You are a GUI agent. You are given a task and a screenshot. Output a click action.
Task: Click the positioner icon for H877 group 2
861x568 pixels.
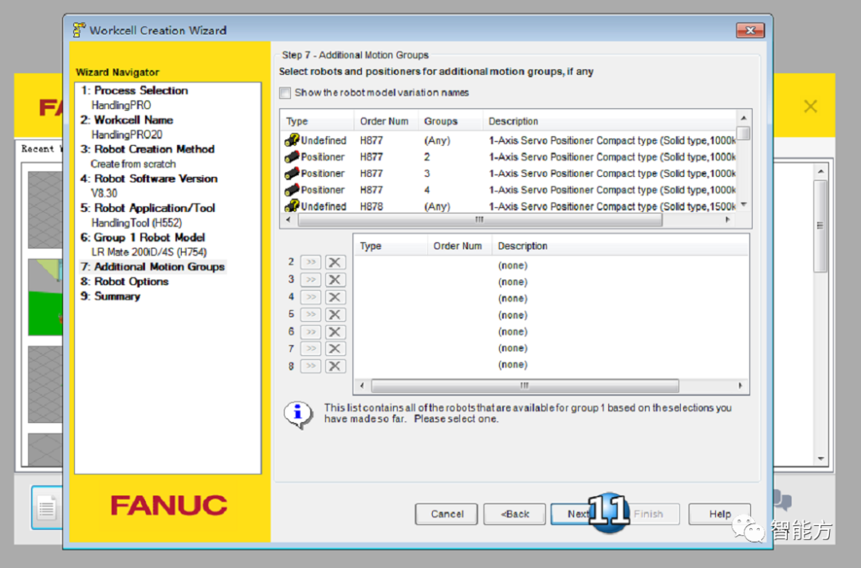[x=292, y=157]
